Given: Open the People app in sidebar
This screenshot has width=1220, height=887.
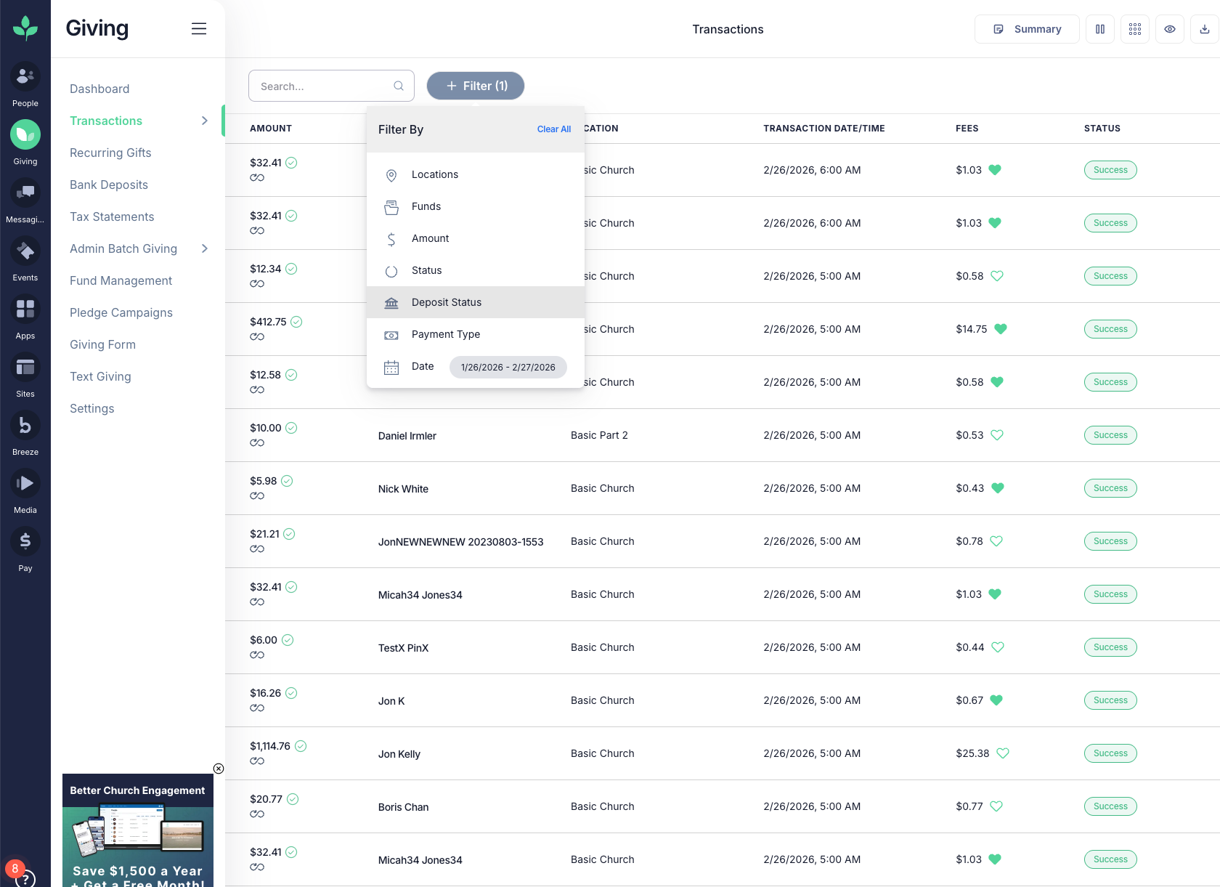Looking at the screenshot, I should pyautogui.click(x=25, y=76).
